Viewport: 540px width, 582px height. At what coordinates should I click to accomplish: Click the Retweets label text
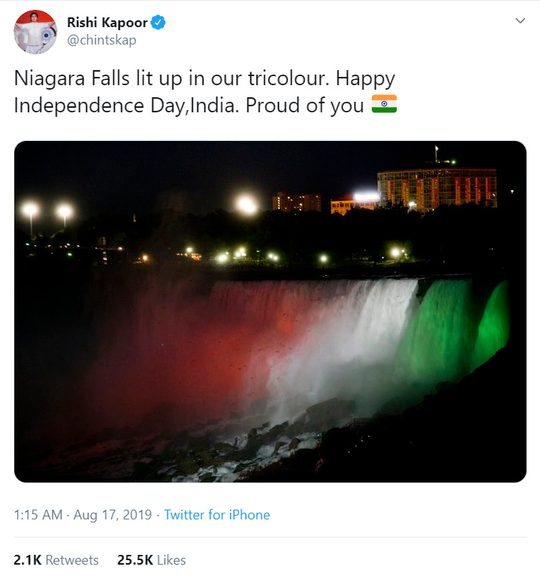click(72, 559)
